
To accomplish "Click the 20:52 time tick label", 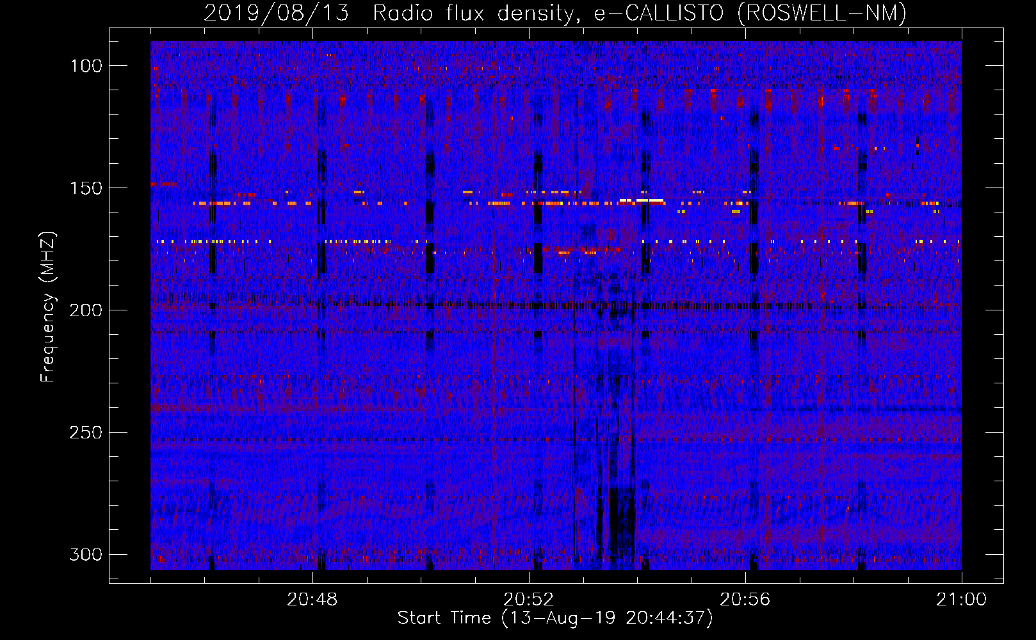I will click(x=529, y=600).
